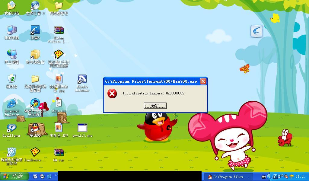
Task: Expand hidden system tray icons arrow
Action: click(x=269, y=177)
